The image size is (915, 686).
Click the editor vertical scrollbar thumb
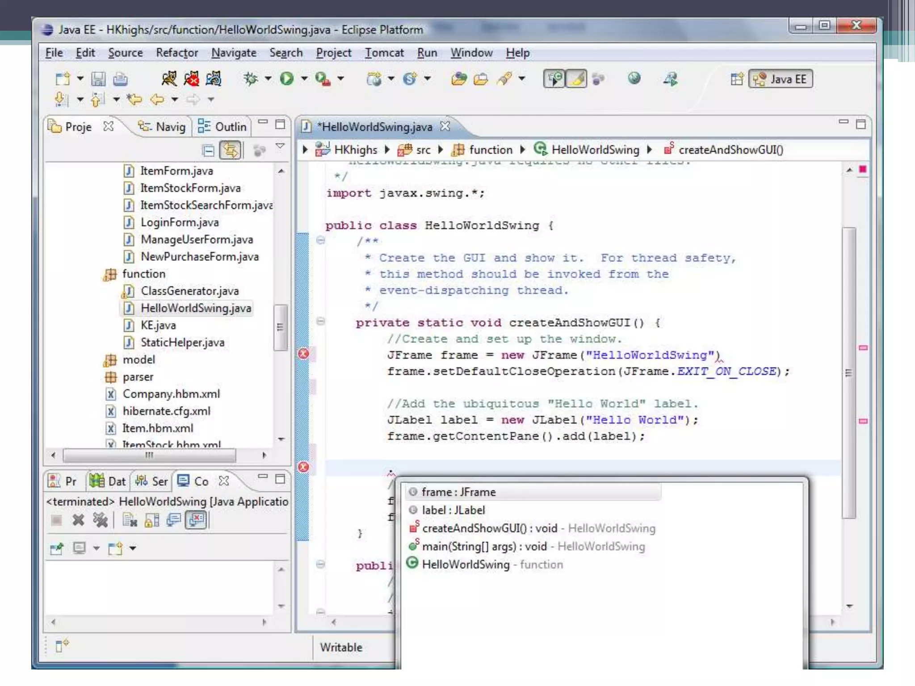[848, 372]
